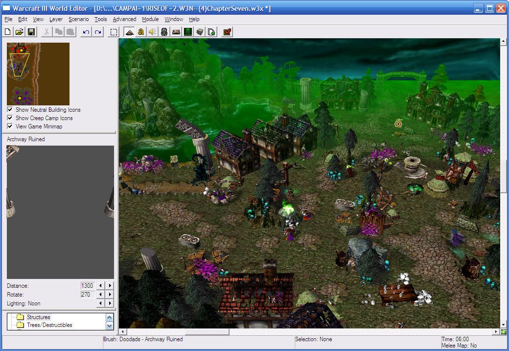Open the Object Editor module
The height and width of the screenshot is (351, 509).
(x=164, y=32)
